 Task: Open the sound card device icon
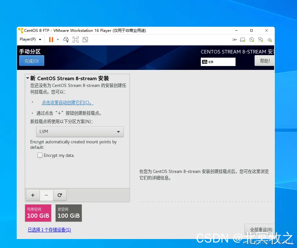[x=270, y=40]
